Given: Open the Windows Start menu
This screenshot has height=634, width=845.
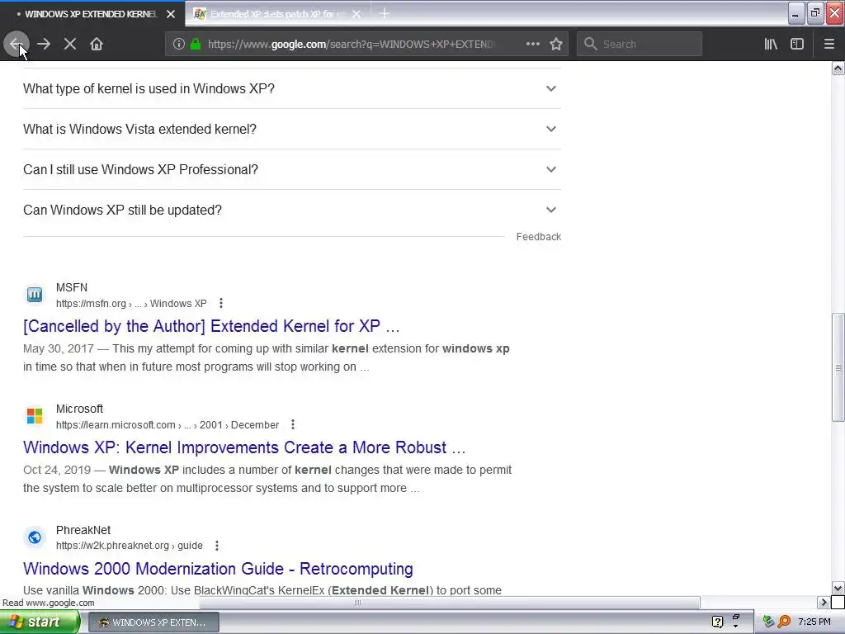Looking at the screenshot, I should tap(40, 622).
